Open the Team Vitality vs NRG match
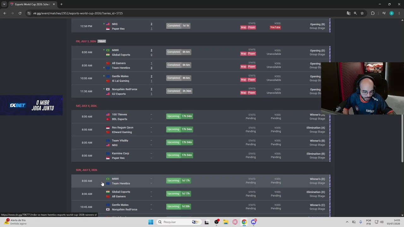 200,143
